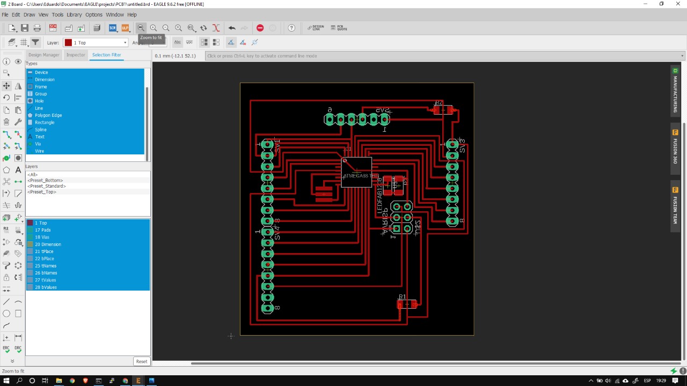This screenshot has height=386, width=687.
Task: Click the Redraw refresh icon
Action: tap(203, 28)
